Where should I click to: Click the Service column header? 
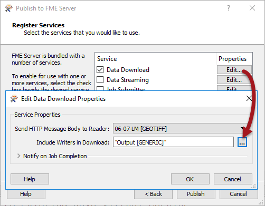tap(107, 59)
